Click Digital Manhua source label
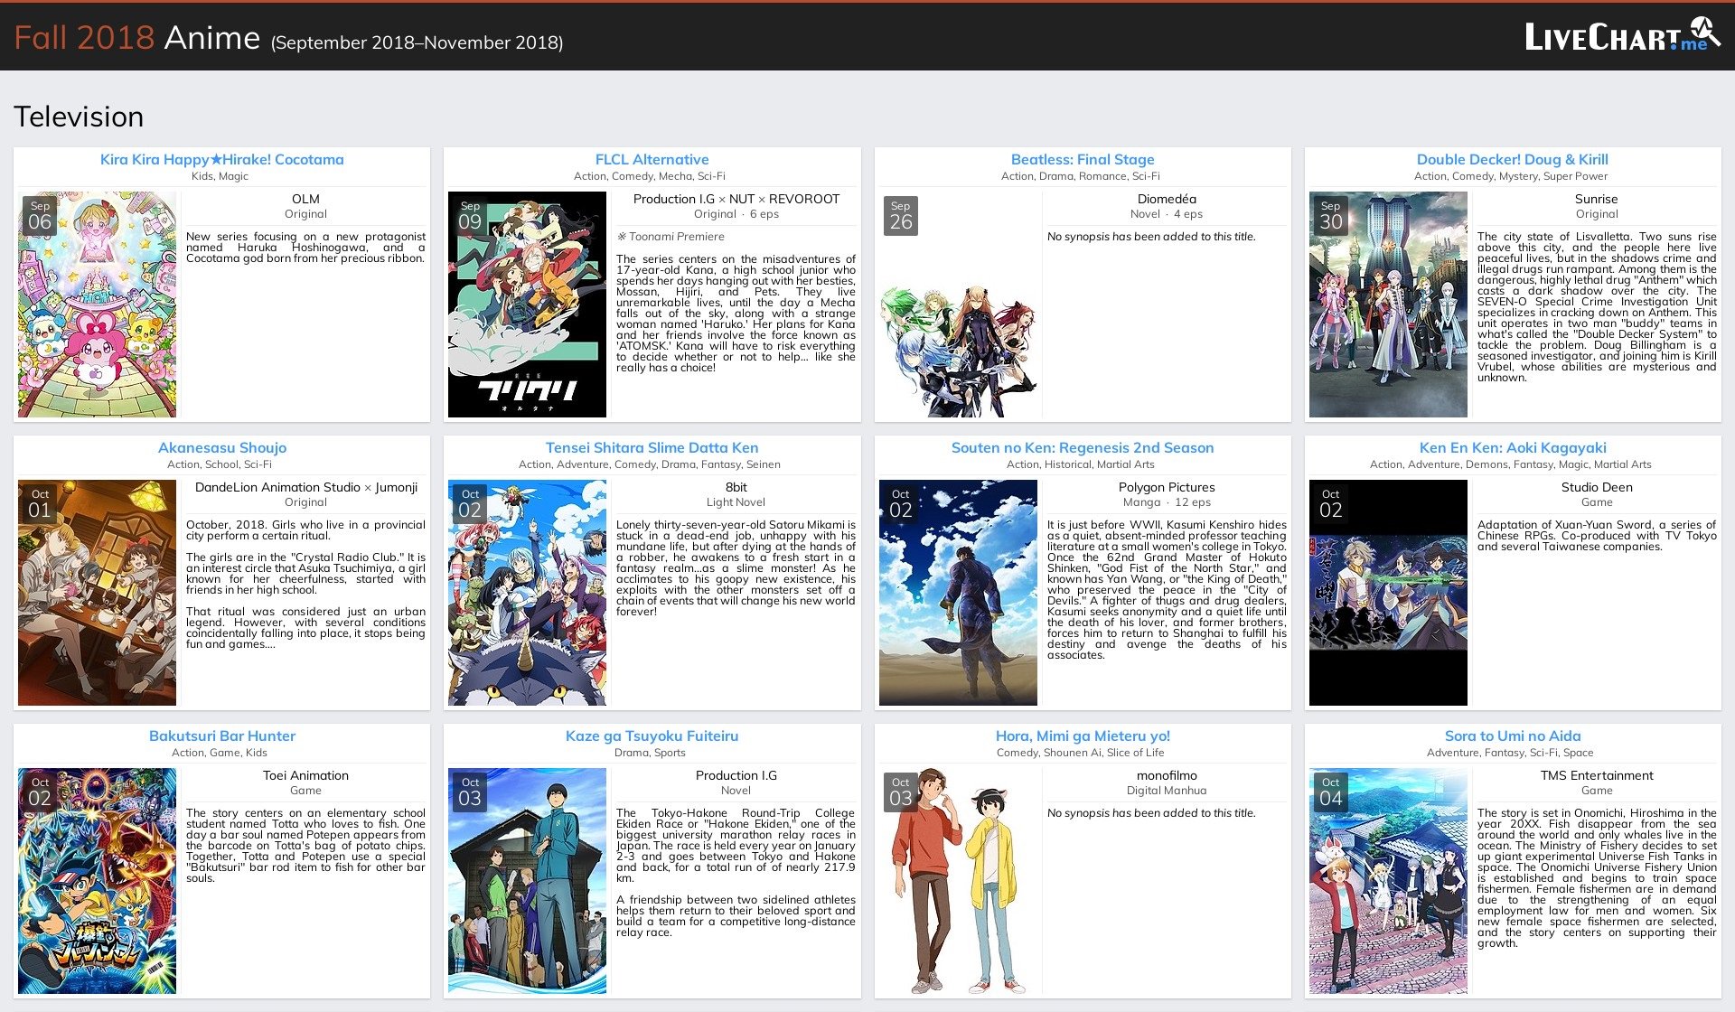This screenshot has width=1735, height=1012. 1167,791
